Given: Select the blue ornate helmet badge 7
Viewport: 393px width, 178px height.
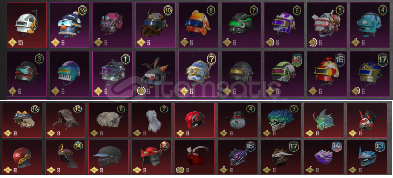Looking at the screenshot, I should [198, 74].
